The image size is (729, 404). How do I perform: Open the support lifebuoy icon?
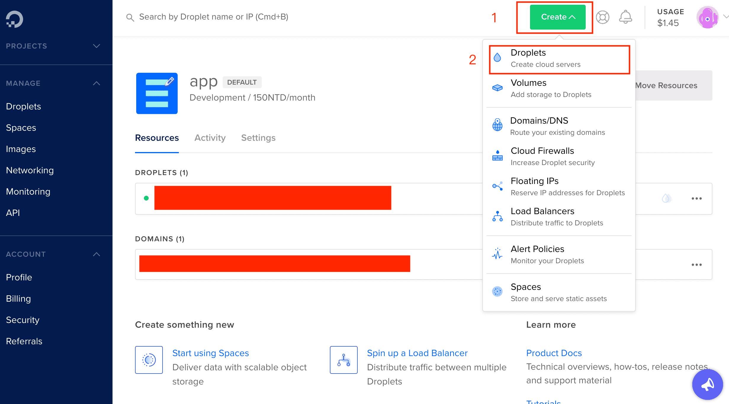[602, 17]
